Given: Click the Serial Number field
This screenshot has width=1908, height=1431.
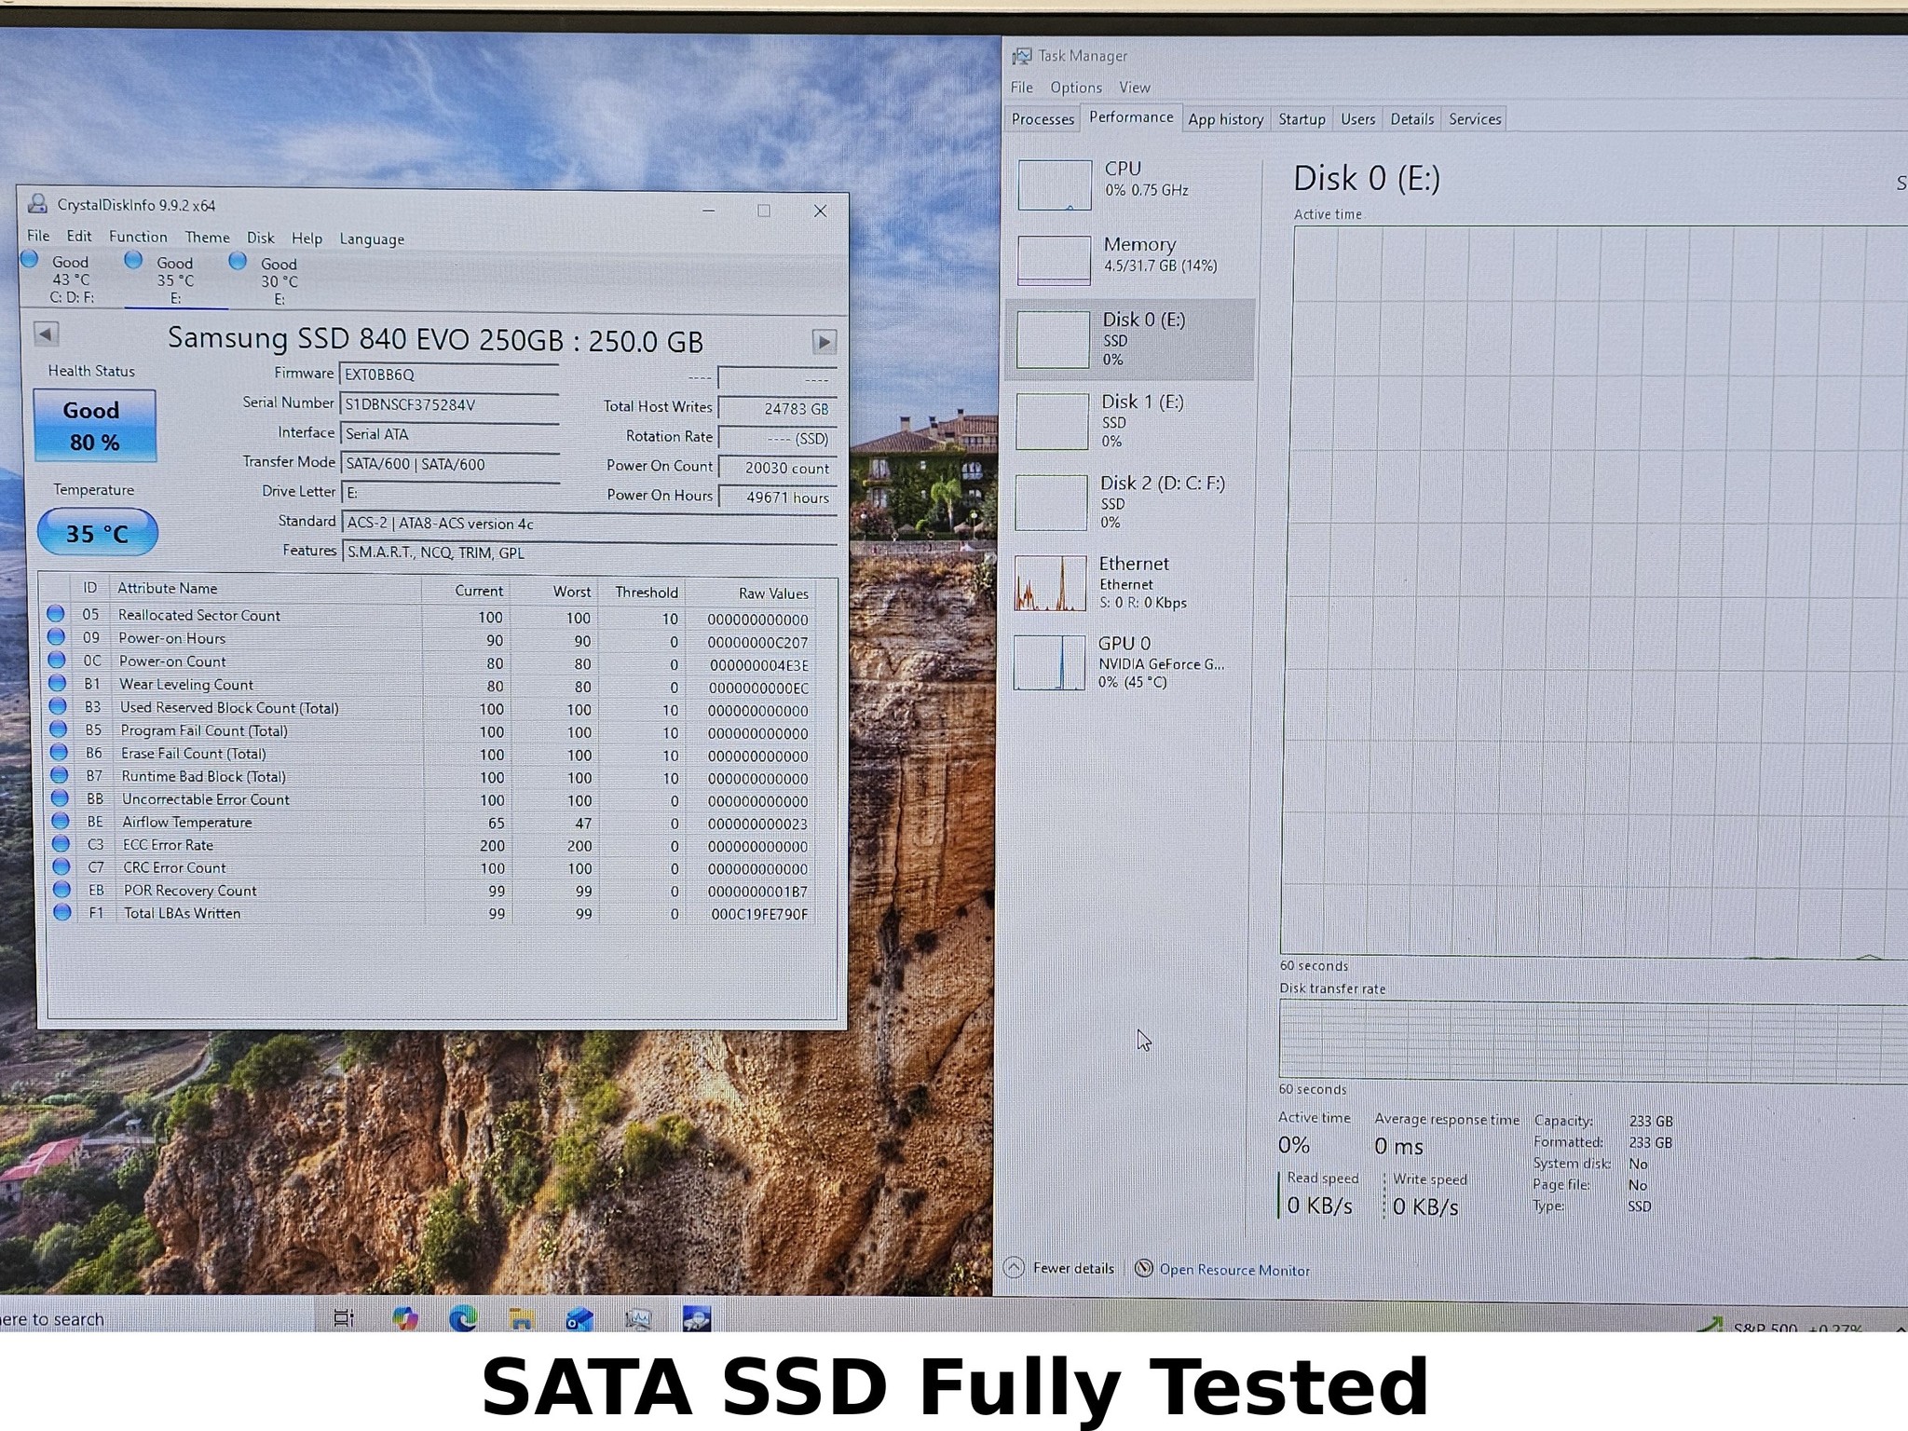Looking at the screenshot, I should click(449, 405).
